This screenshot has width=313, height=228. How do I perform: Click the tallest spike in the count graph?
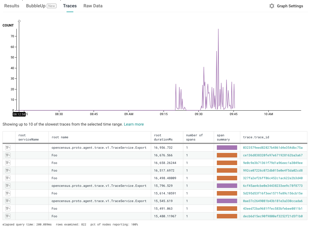[218, 29]
